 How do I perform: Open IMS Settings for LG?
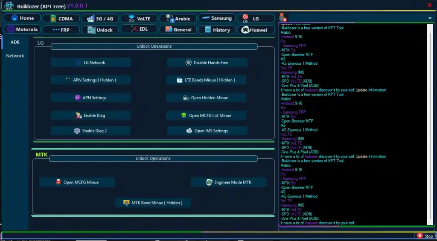click(207, 131)
